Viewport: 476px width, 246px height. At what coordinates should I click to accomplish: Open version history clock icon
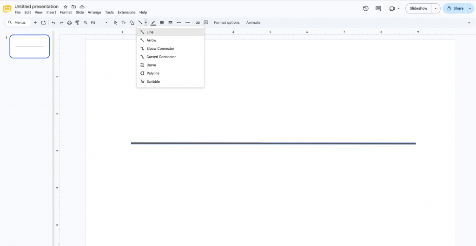[x=366, y=8]
